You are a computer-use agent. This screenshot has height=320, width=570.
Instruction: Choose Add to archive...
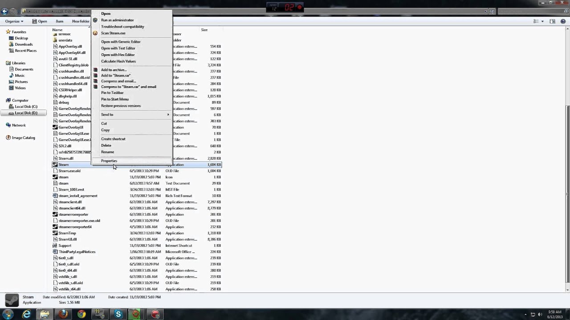pos(114,70)
